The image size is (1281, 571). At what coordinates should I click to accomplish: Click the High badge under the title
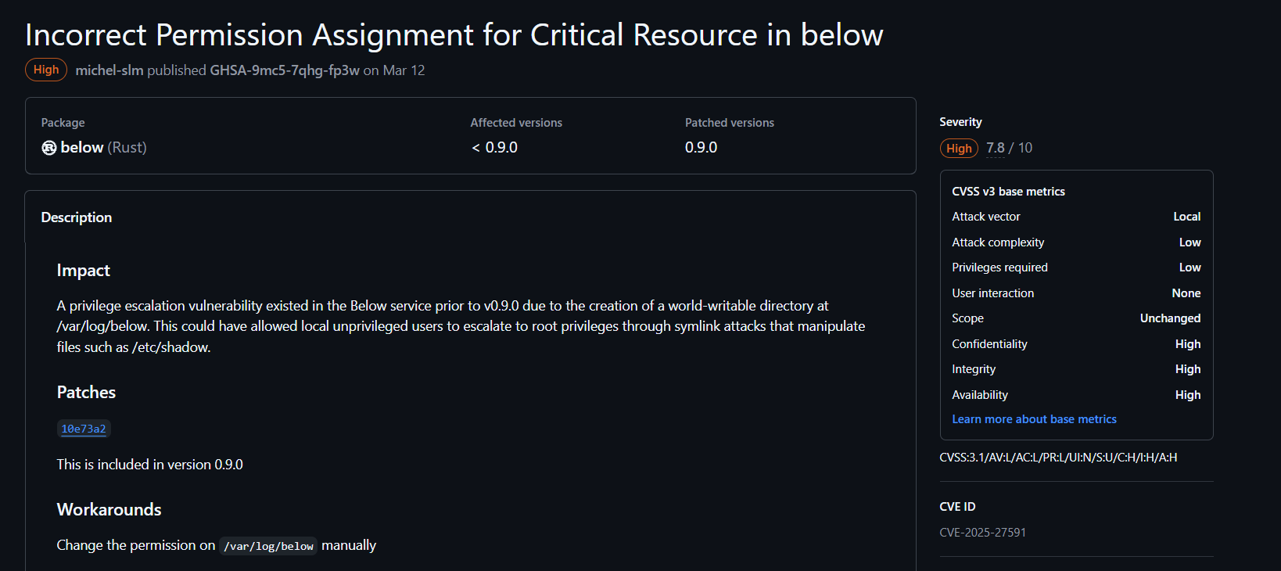coord(46,70)
